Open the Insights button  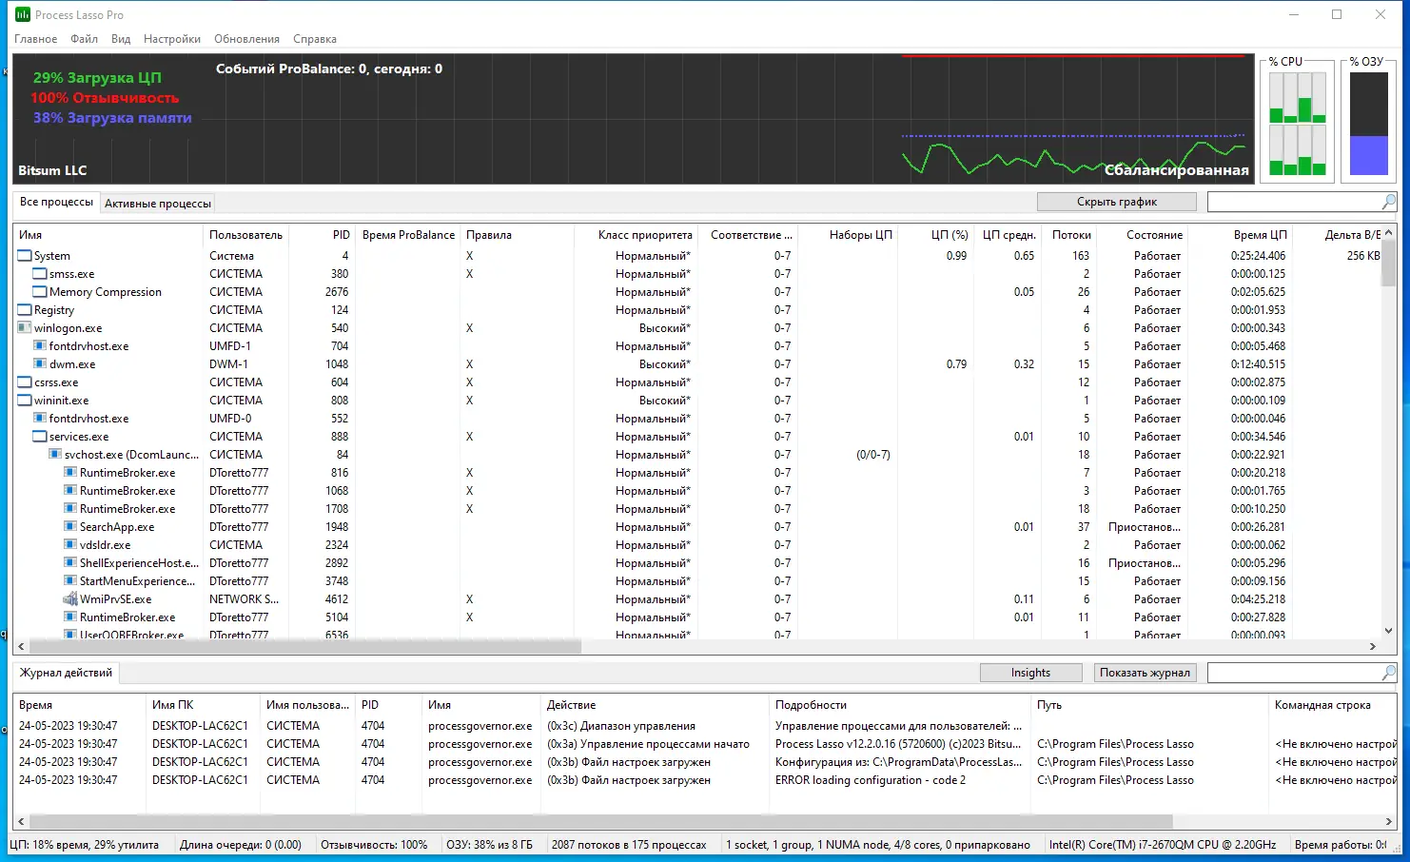coord(1030,673)
